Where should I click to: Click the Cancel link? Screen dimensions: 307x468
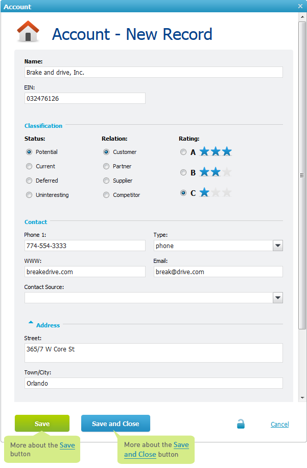(279, 424)
